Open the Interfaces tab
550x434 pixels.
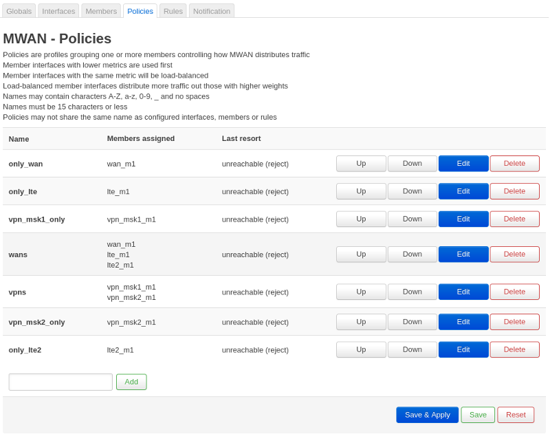pyautogui.click(x=58, y=11)
